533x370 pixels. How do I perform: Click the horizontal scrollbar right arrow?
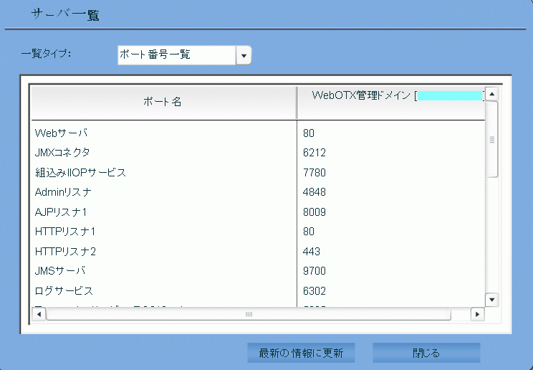[x=477, y=314]
